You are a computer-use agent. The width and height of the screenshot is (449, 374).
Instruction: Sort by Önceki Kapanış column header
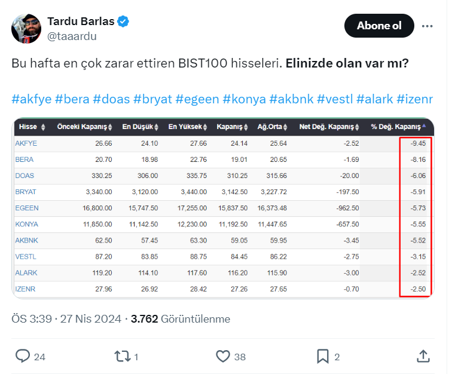(x=84, y=127)
